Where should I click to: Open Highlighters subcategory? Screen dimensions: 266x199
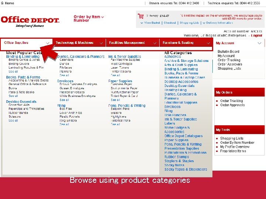tap(119, 116)
